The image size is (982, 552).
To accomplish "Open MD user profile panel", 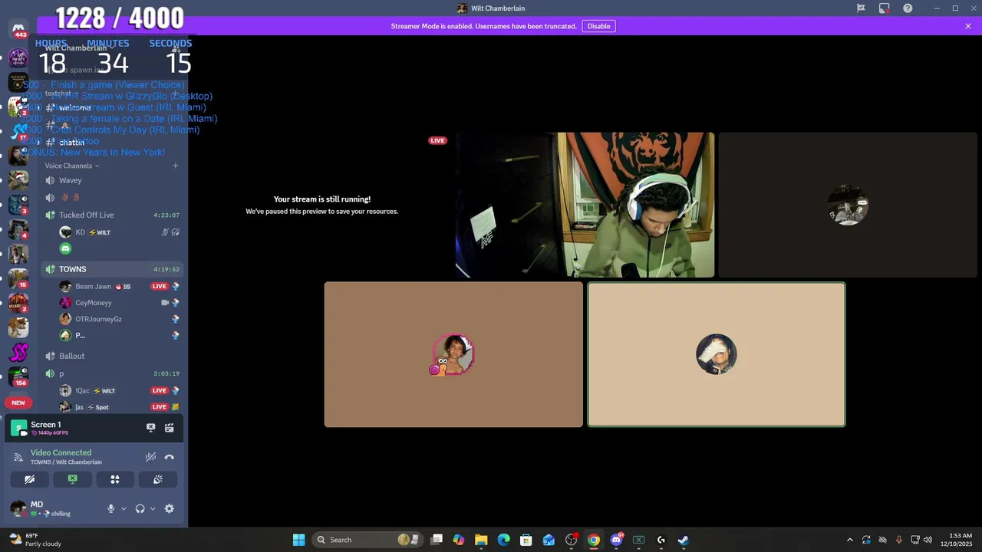I will tap(51, 508).
